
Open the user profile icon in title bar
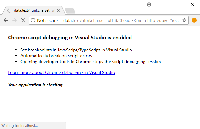point(149,5)
